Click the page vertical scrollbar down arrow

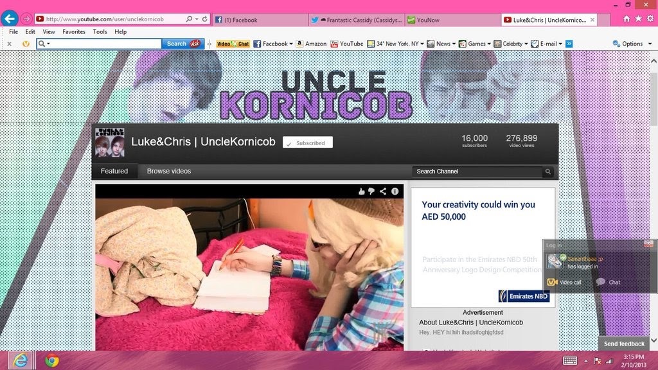[654, 340]
